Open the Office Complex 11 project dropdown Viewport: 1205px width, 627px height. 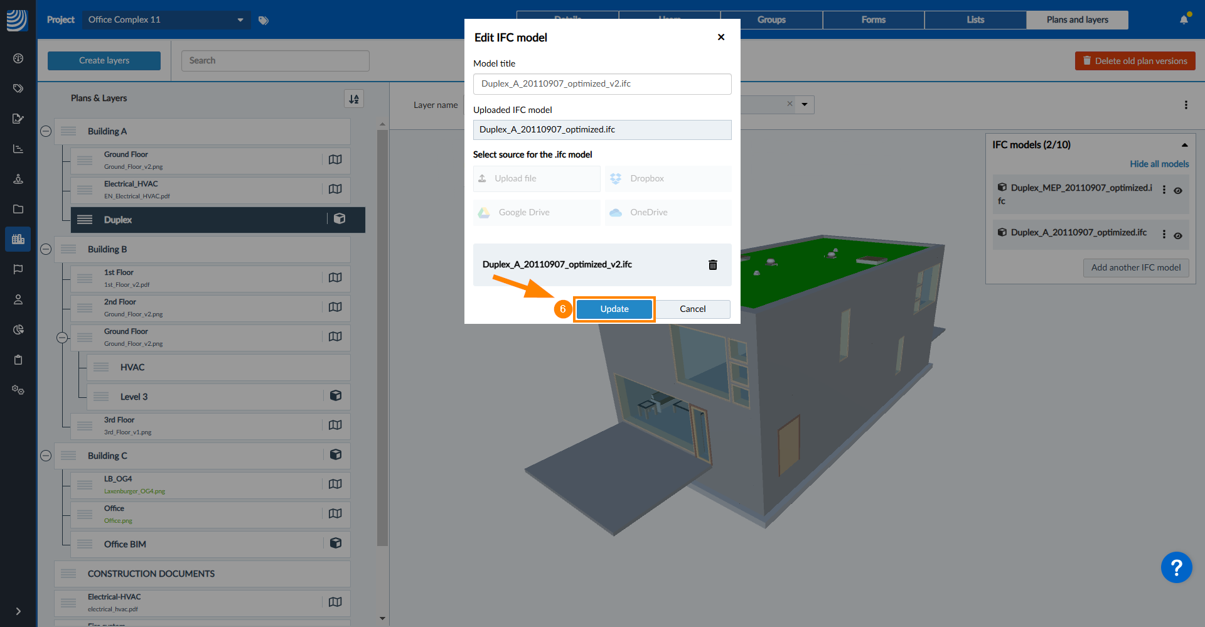(166, 20)
